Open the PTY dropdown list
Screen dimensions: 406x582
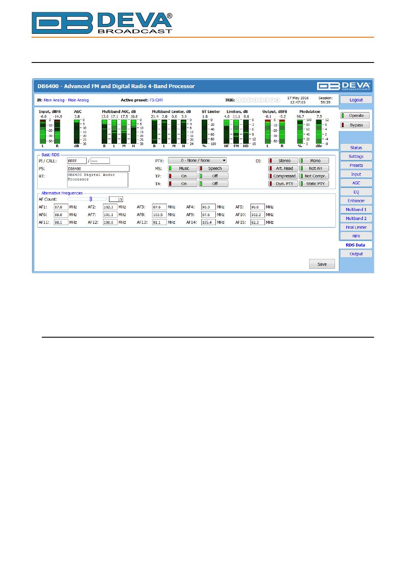197,160
